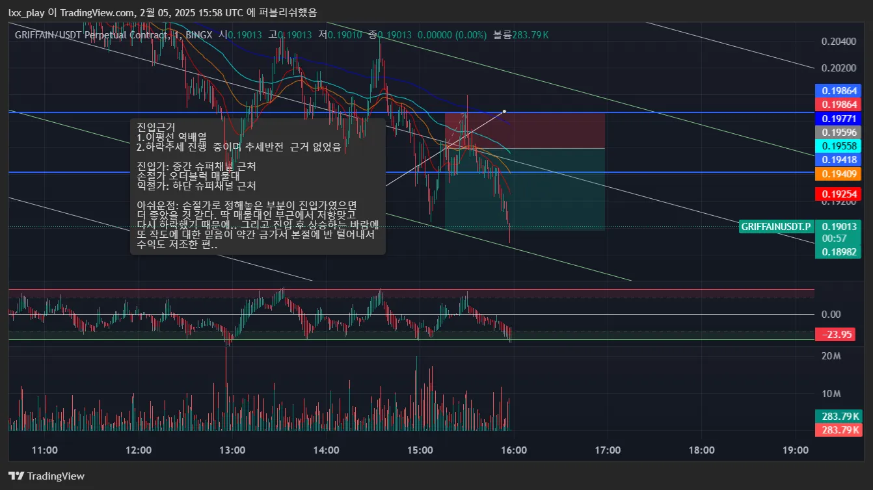Click the note line starting 2.하락추세 진행

coord(239,147)
